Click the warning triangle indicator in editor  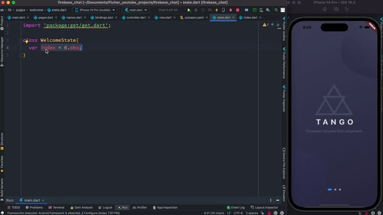point(265,24)
